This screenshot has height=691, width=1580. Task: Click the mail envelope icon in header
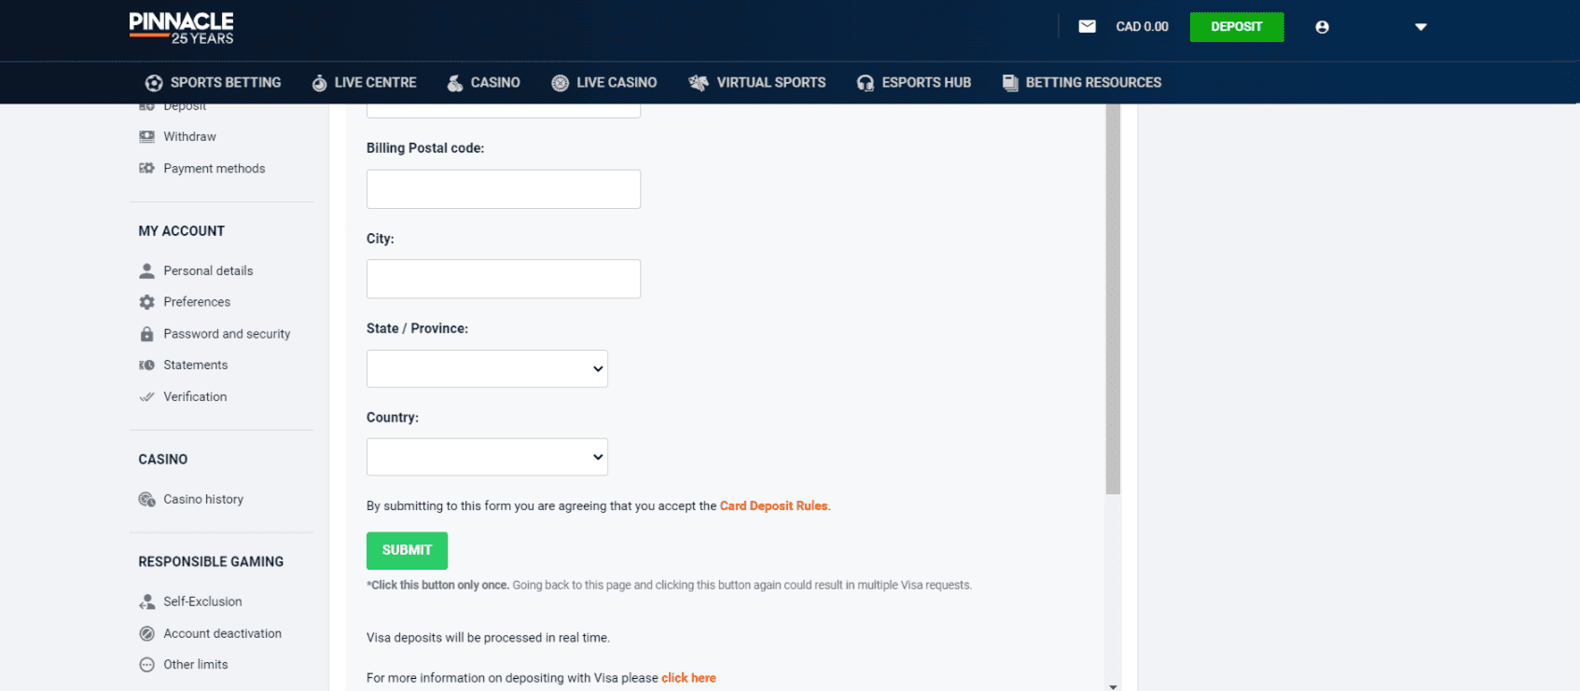coord(1087,26)
